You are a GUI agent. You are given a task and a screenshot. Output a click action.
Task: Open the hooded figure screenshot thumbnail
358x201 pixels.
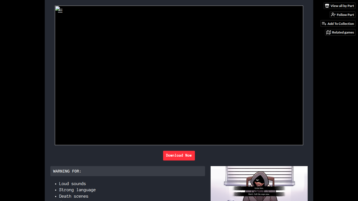(259, 183)
